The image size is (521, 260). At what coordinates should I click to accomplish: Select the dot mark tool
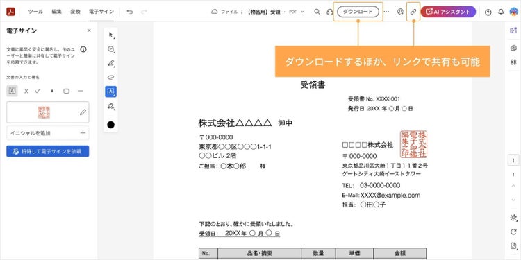pyautogui.click(x=52, y=91)
